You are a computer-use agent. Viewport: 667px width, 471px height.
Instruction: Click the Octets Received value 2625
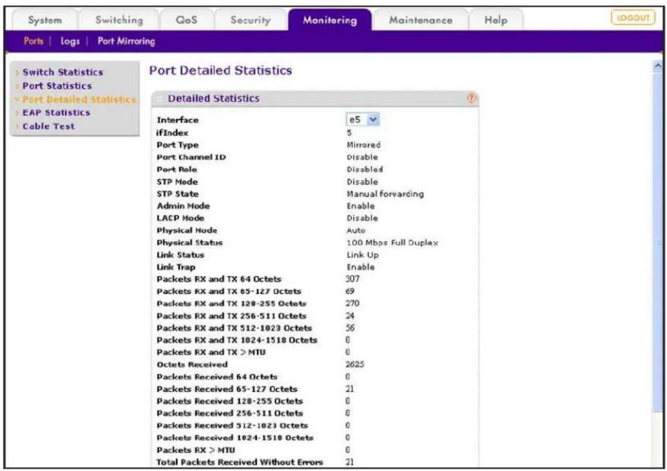point(355,364)
